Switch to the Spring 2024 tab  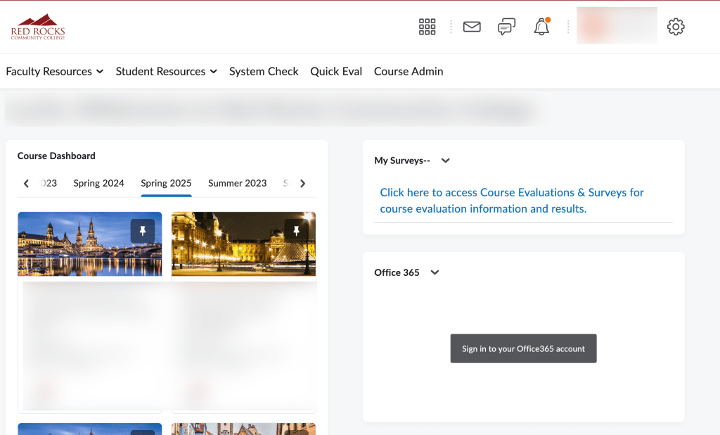[x=98, y=183]
